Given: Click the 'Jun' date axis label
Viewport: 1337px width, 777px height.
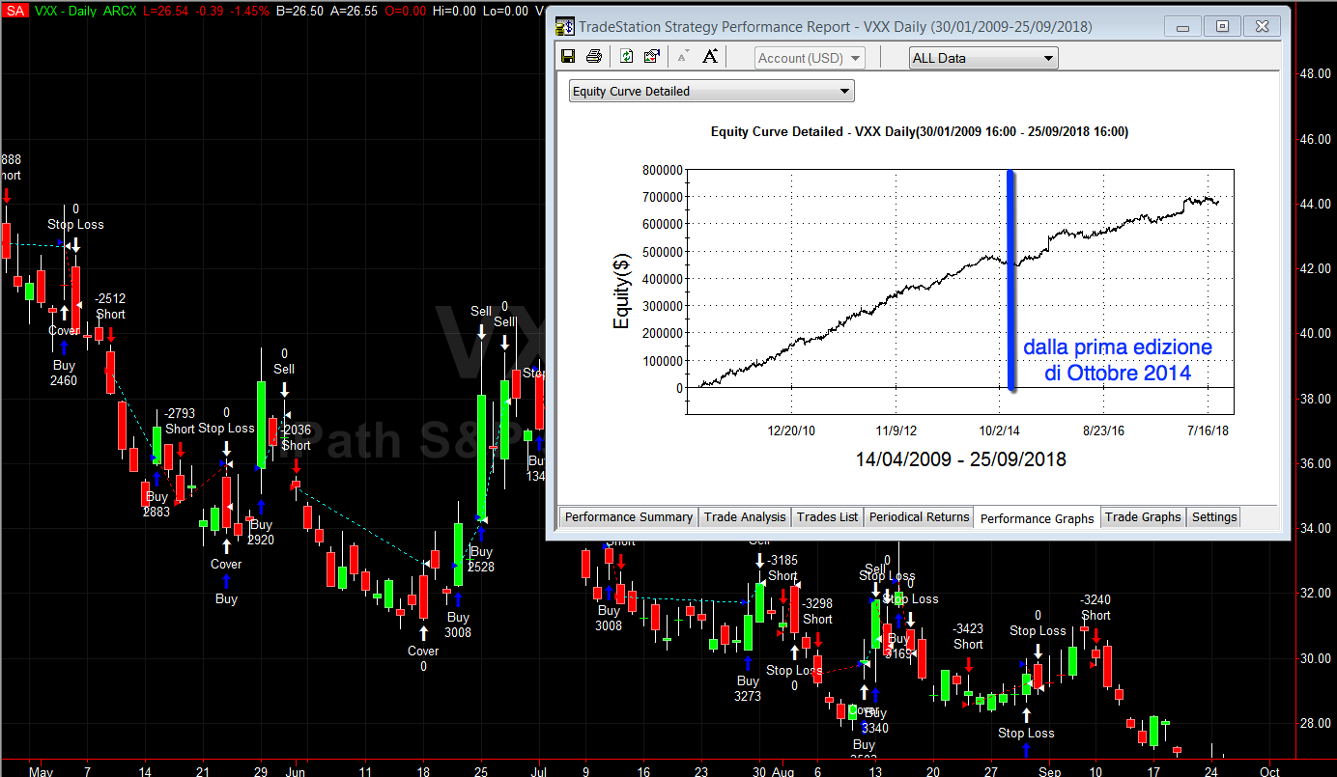Looking at the screenshot, I should (x=296, y=770).
